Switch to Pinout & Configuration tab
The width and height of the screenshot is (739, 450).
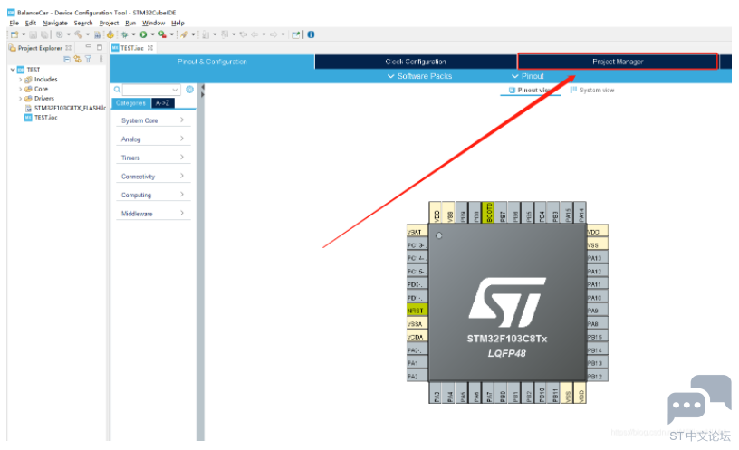(212, 62)
